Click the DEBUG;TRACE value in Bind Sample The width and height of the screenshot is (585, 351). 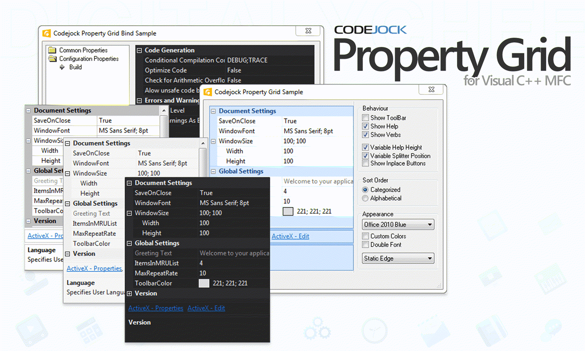247,60
